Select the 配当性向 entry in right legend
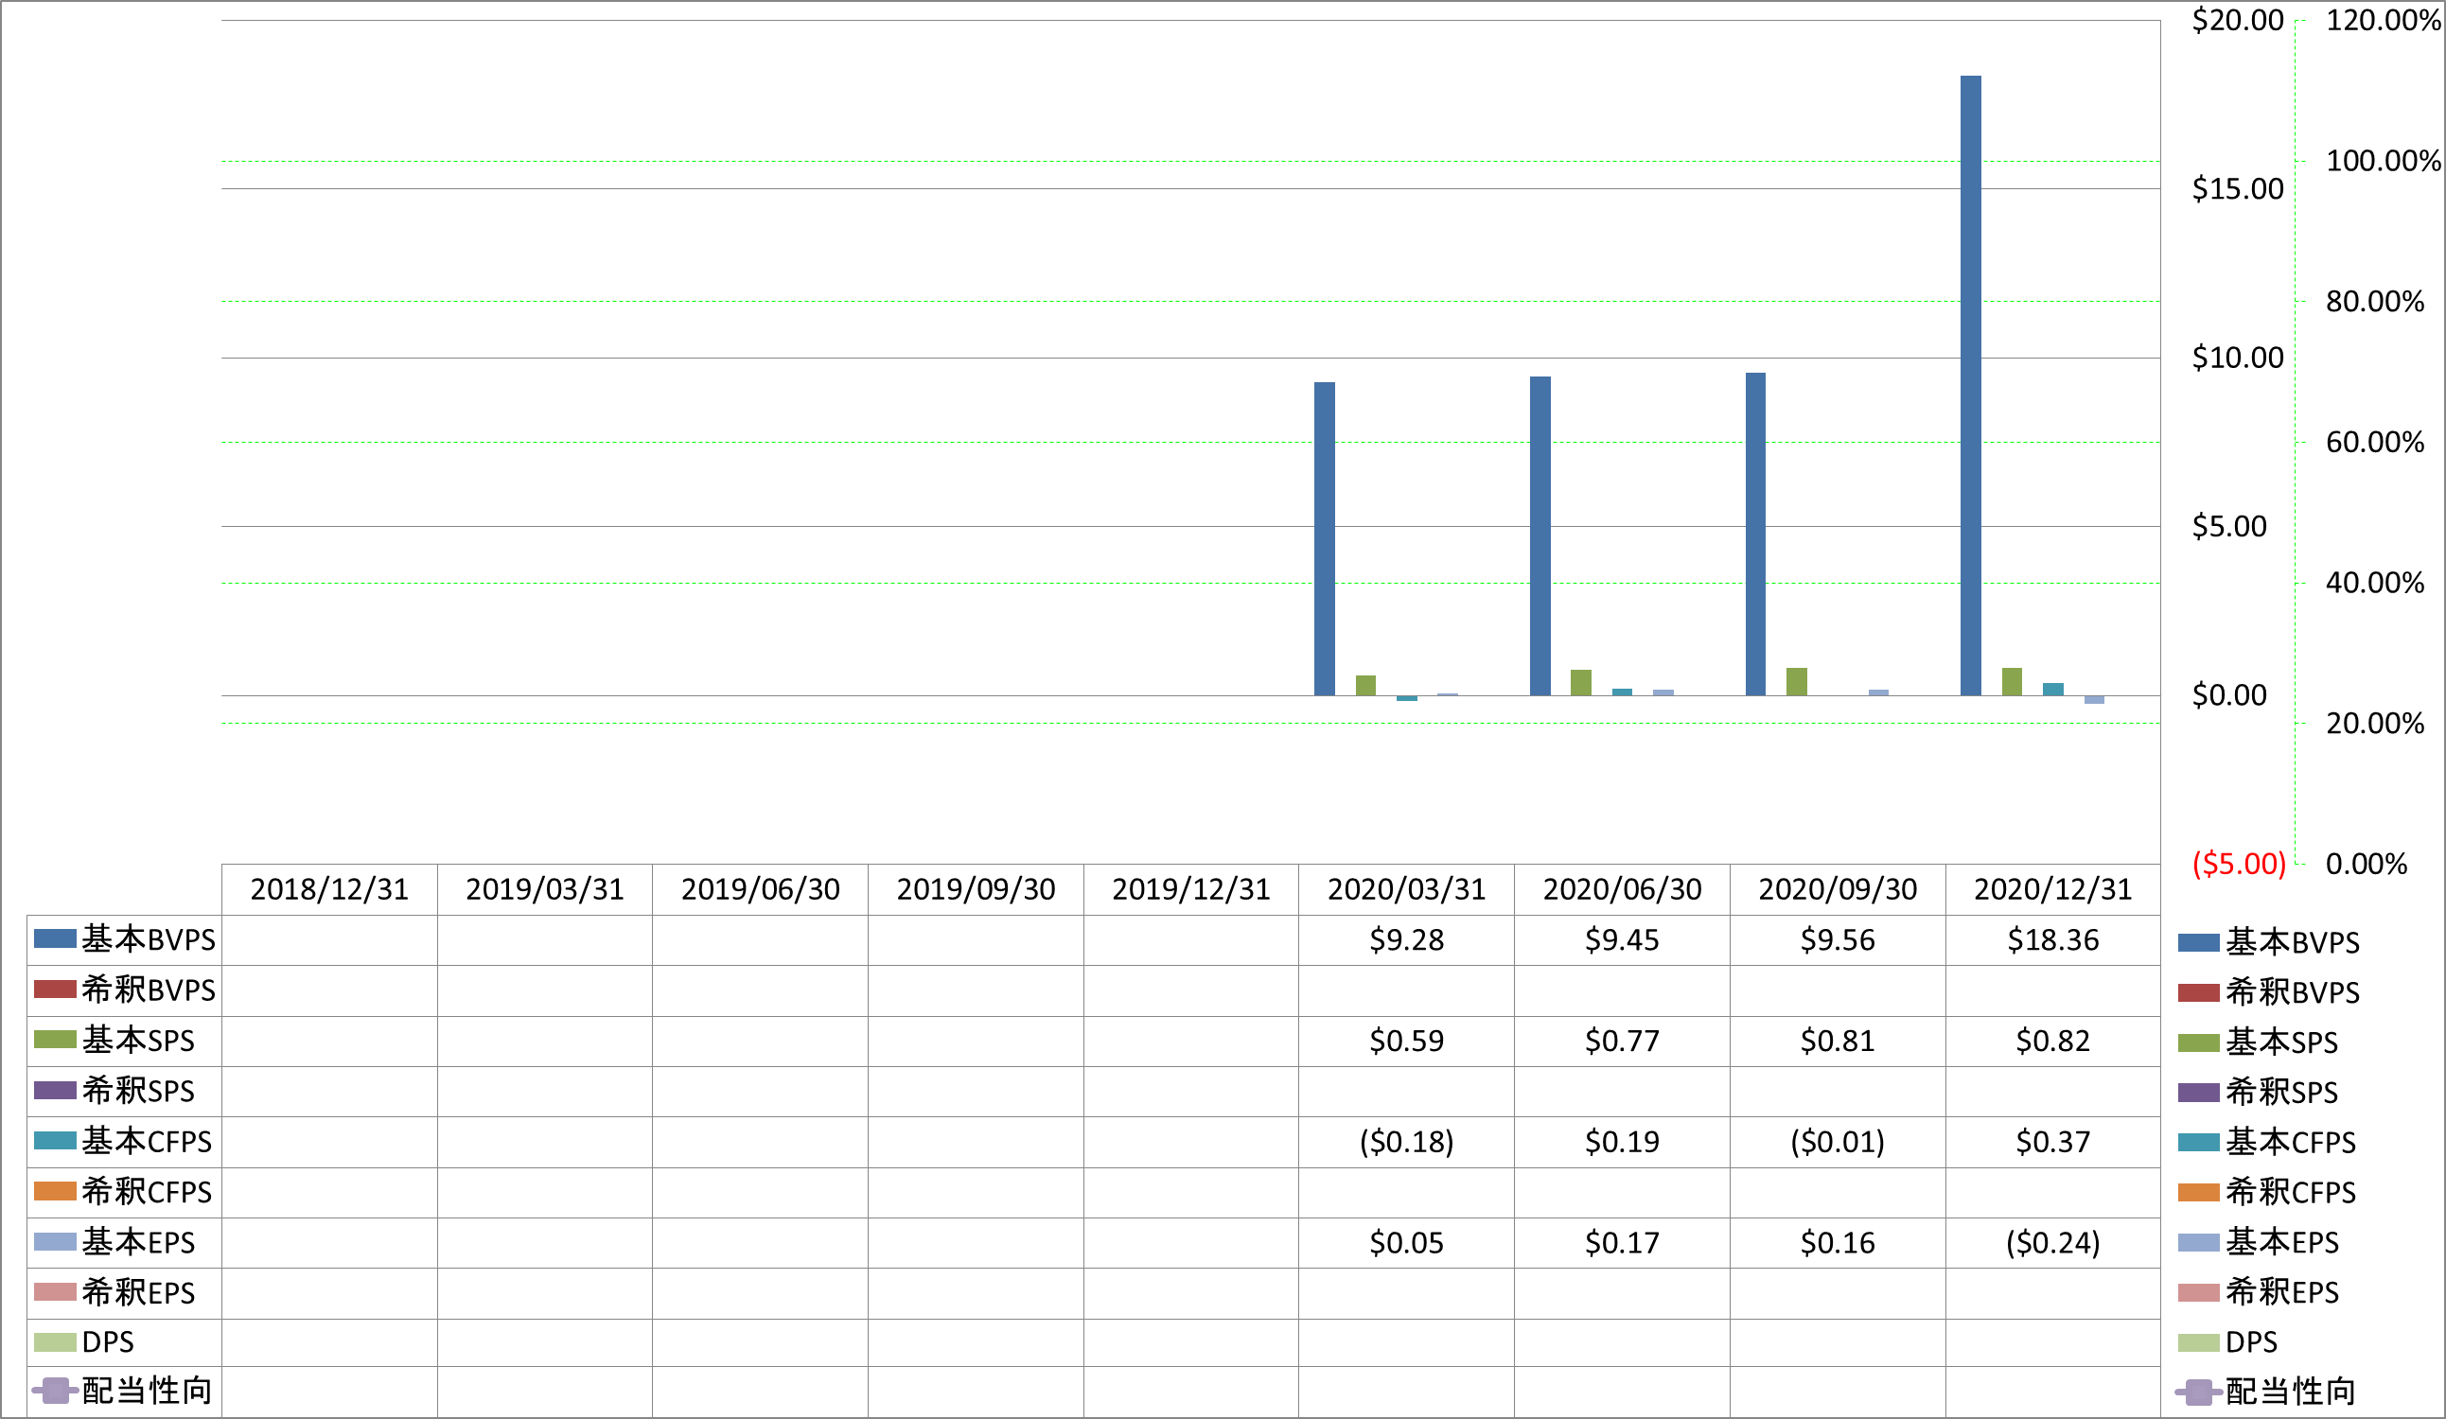 click(x=2265, y=1392)
